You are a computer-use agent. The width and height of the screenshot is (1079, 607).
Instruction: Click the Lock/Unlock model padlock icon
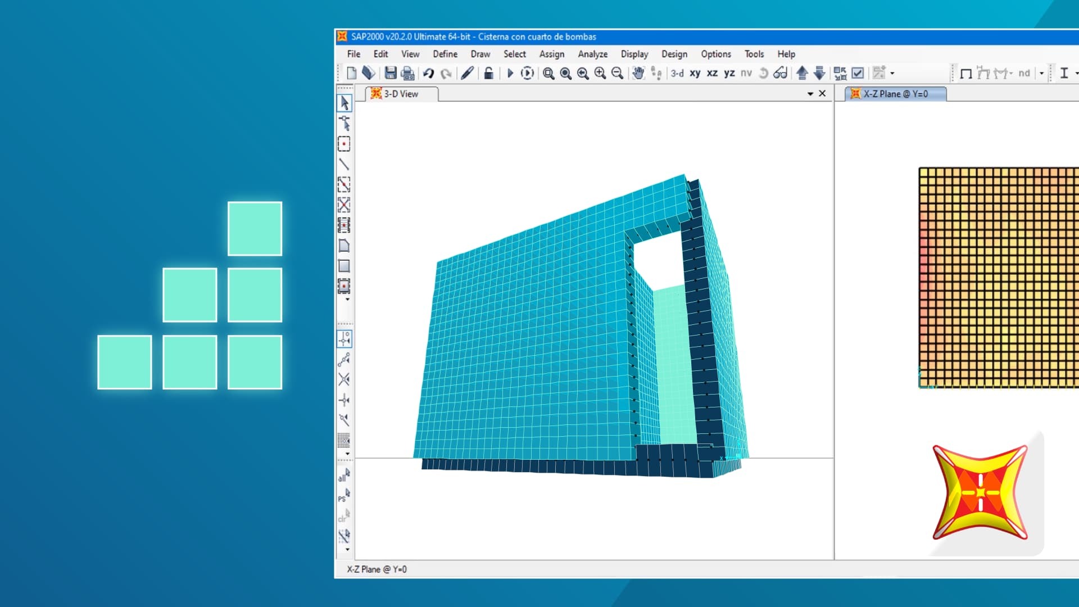point(489,73)
